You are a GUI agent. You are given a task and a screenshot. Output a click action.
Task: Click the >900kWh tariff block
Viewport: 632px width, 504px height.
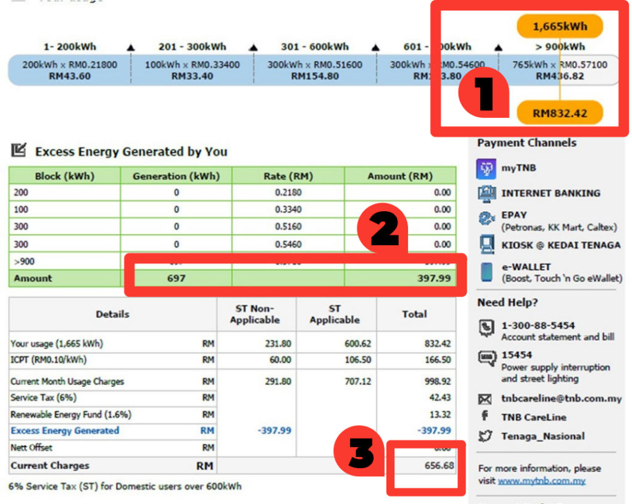click(x=560, y=70)
